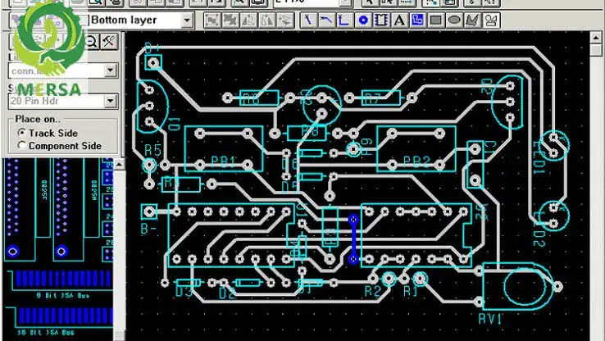Open the Bottom layer dropdown
This screenshot has height=341, width=605.
tap(187, 19)
